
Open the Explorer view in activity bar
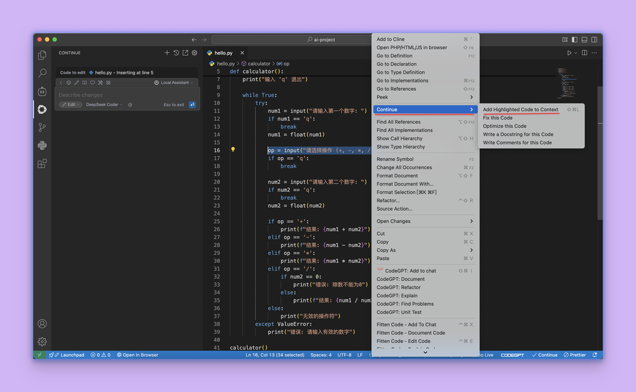pyautogui.click(x=42, y=55)
